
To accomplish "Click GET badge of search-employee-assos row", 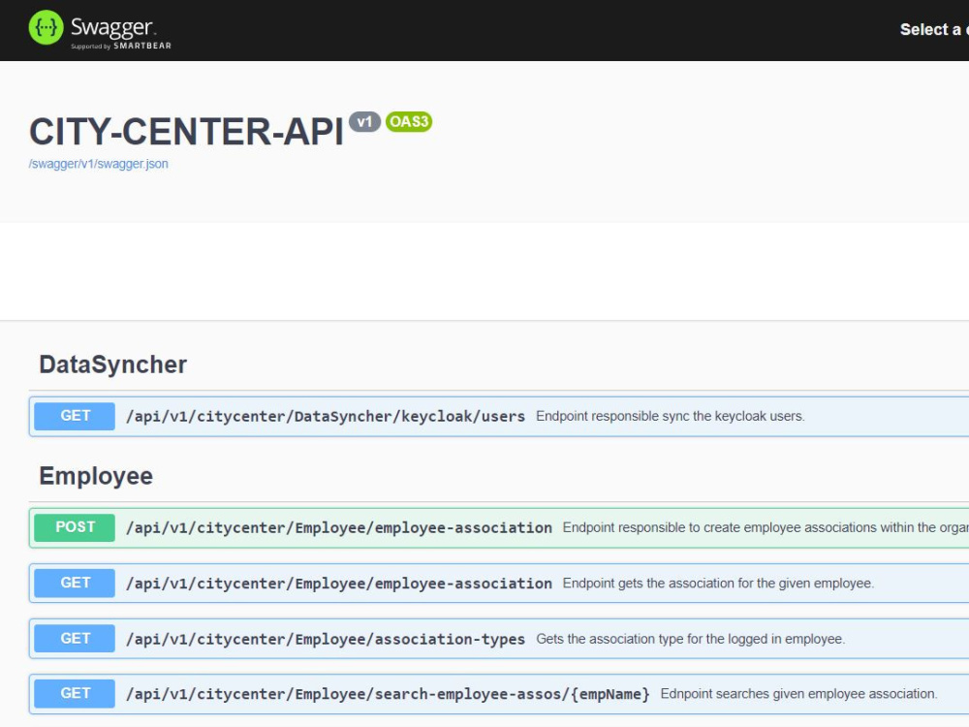I will (x=75, y=694).
